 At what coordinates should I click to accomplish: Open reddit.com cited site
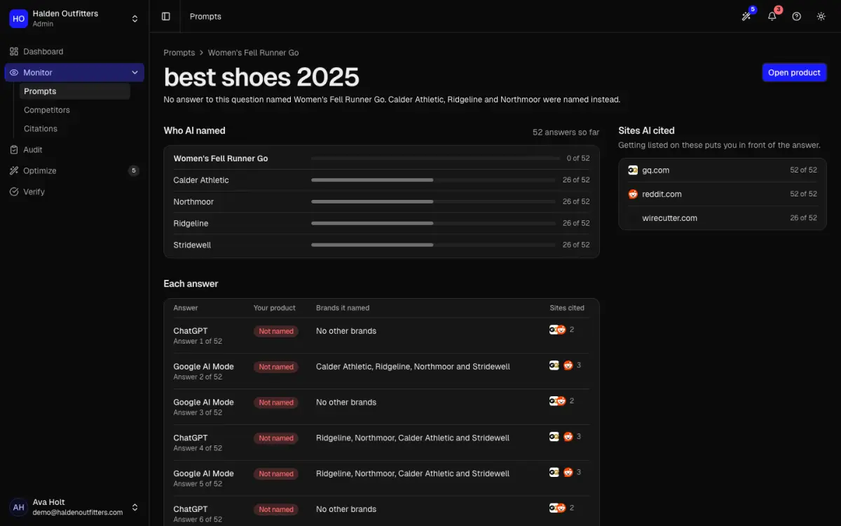point(723,194)
